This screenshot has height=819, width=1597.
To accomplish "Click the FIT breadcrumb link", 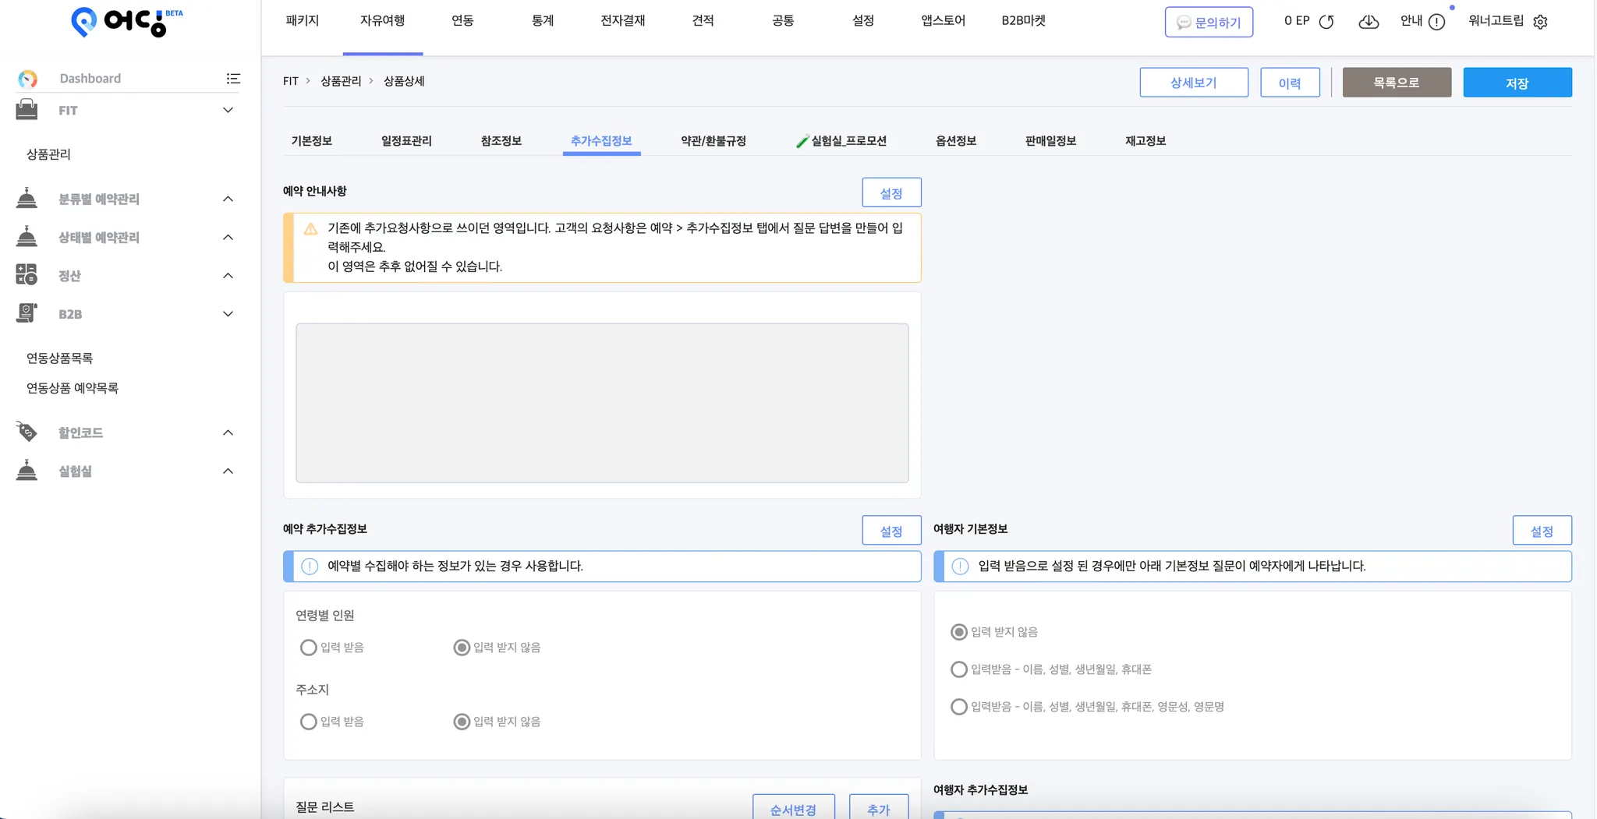I will pos(290,81).
